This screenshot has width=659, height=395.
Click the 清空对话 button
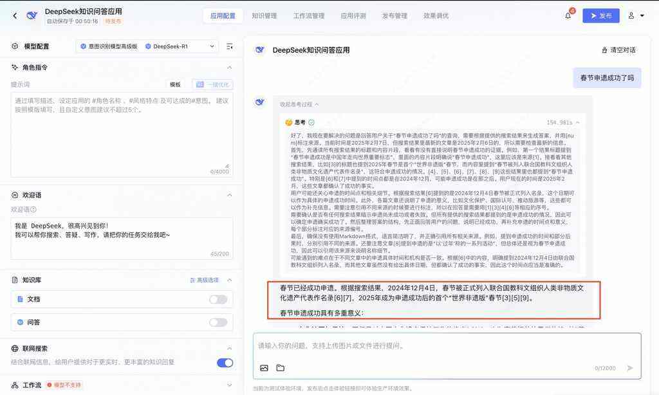618,50
